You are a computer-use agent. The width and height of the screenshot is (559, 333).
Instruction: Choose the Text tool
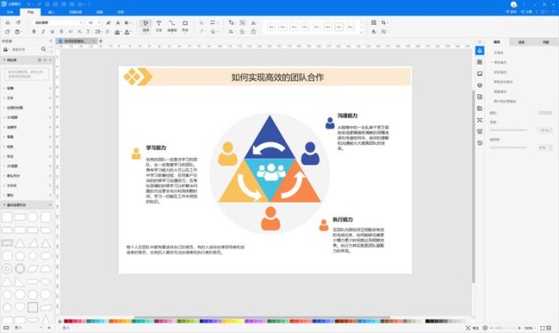159,26
